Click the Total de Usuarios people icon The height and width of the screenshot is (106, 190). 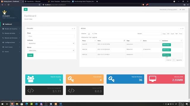click(31, 79)
